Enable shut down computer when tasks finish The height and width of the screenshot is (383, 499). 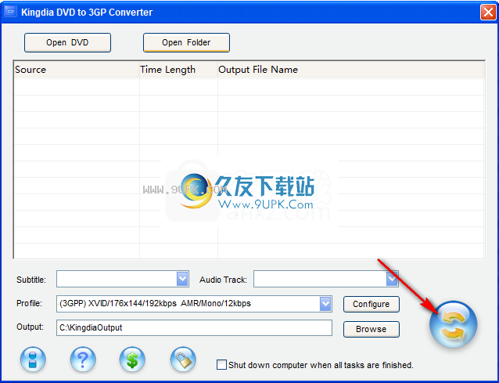tap(221, 364)
